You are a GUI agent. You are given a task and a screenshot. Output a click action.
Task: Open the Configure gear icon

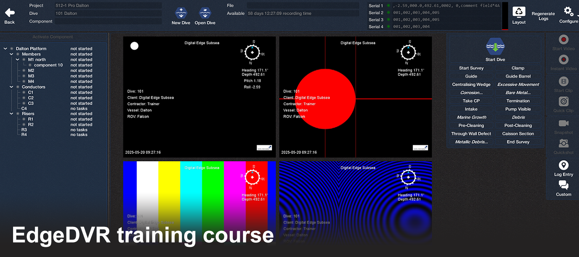pyautogui.click(x=568, y=12)
